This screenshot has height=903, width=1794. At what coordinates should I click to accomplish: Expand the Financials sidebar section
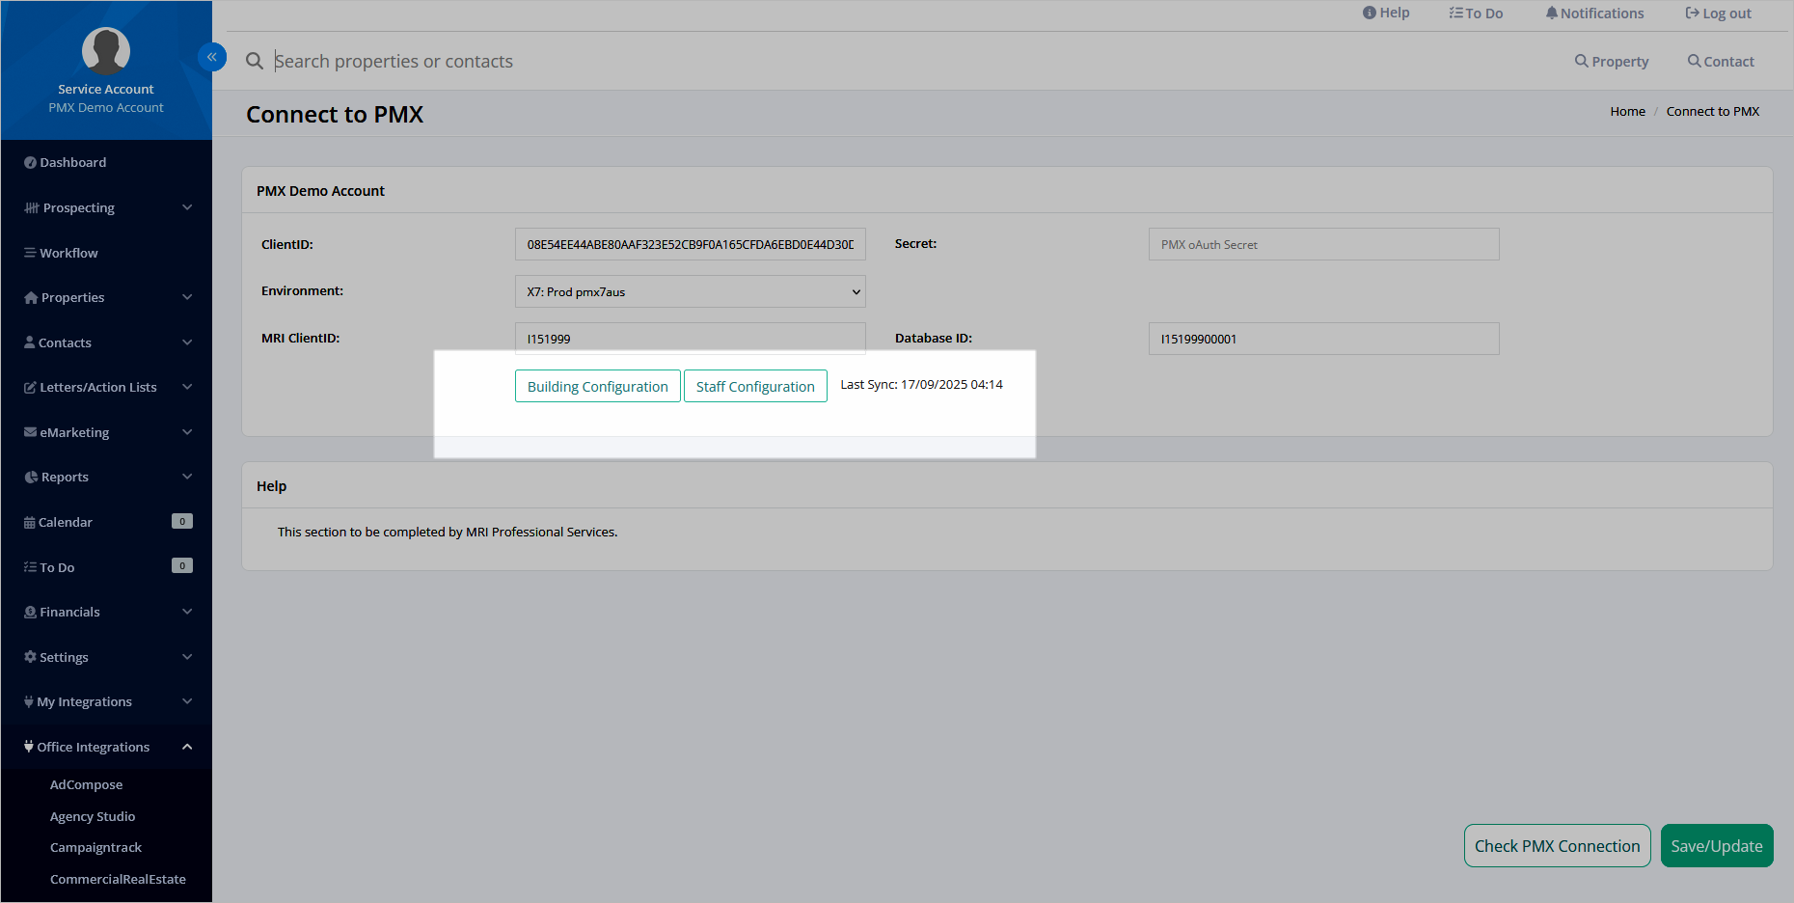point(106,612)
